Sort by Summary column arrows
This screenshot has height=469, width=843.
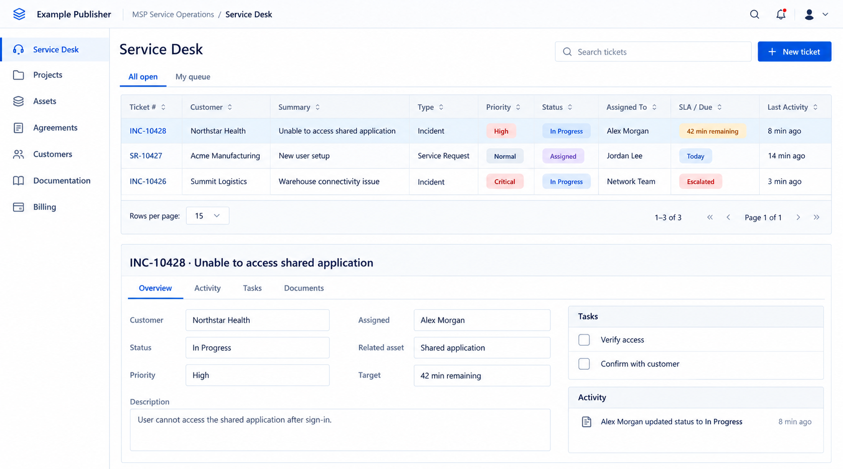tap(317, 107)
